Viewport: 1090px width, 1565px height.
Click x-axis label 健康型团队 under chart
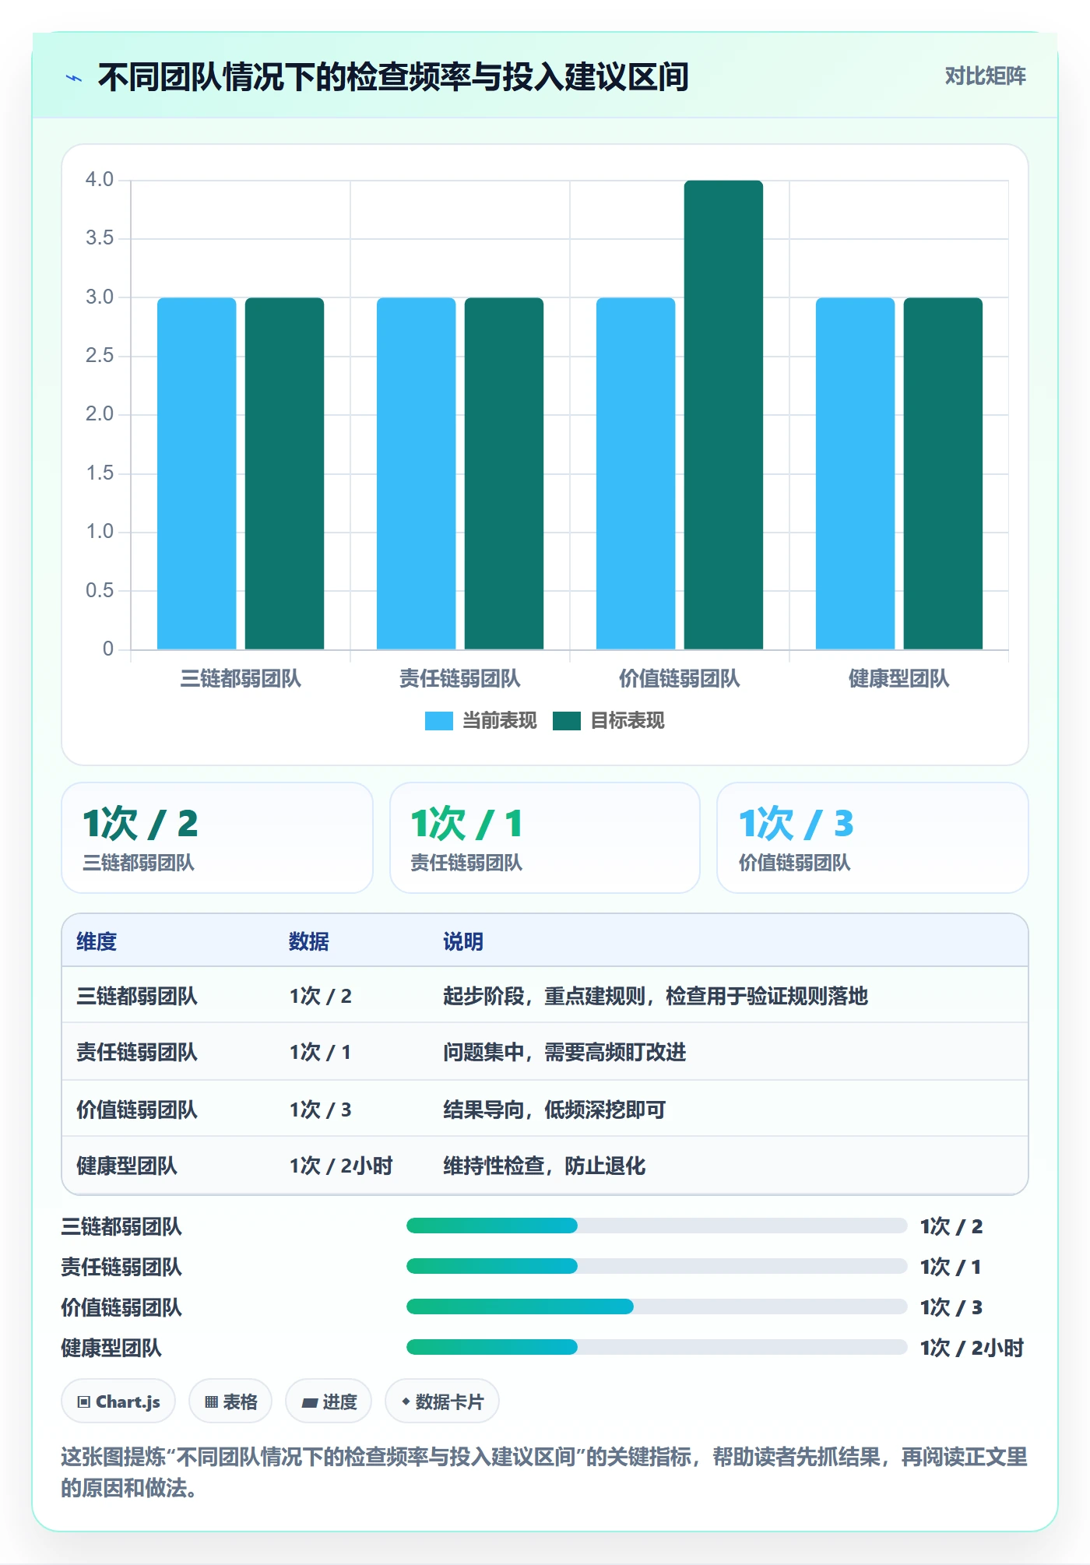[898, 678]
